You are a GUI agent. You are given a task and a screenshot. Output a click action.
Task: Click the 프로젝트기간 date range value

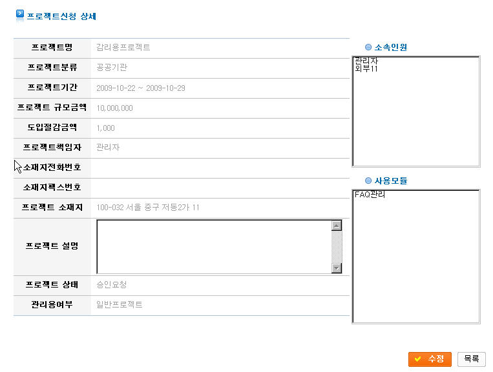pos(141,88)
